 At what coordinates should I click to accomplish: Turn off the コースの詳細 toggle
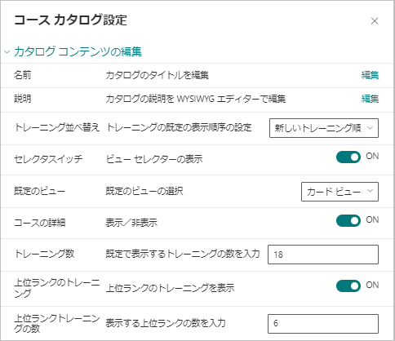point(348,220)
